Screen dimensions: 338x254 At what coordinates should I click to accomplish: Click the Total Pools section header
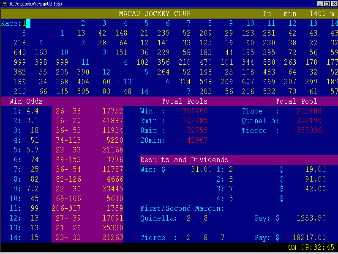(184, 101)
